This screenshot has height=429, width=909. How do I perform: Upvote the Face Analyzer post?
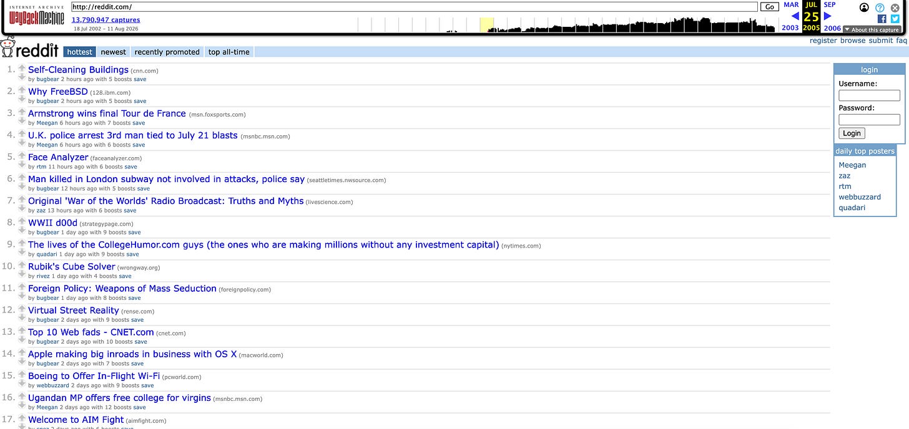coord(22,155)
